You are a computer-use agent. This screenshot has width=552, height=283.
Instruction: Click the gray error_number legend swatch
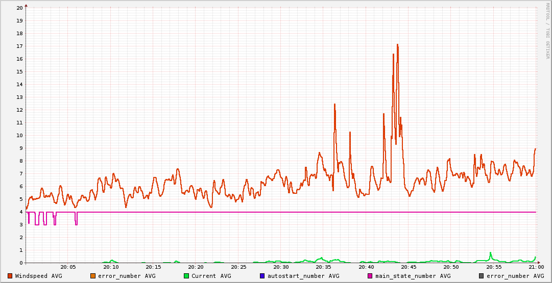click(481, 276)
